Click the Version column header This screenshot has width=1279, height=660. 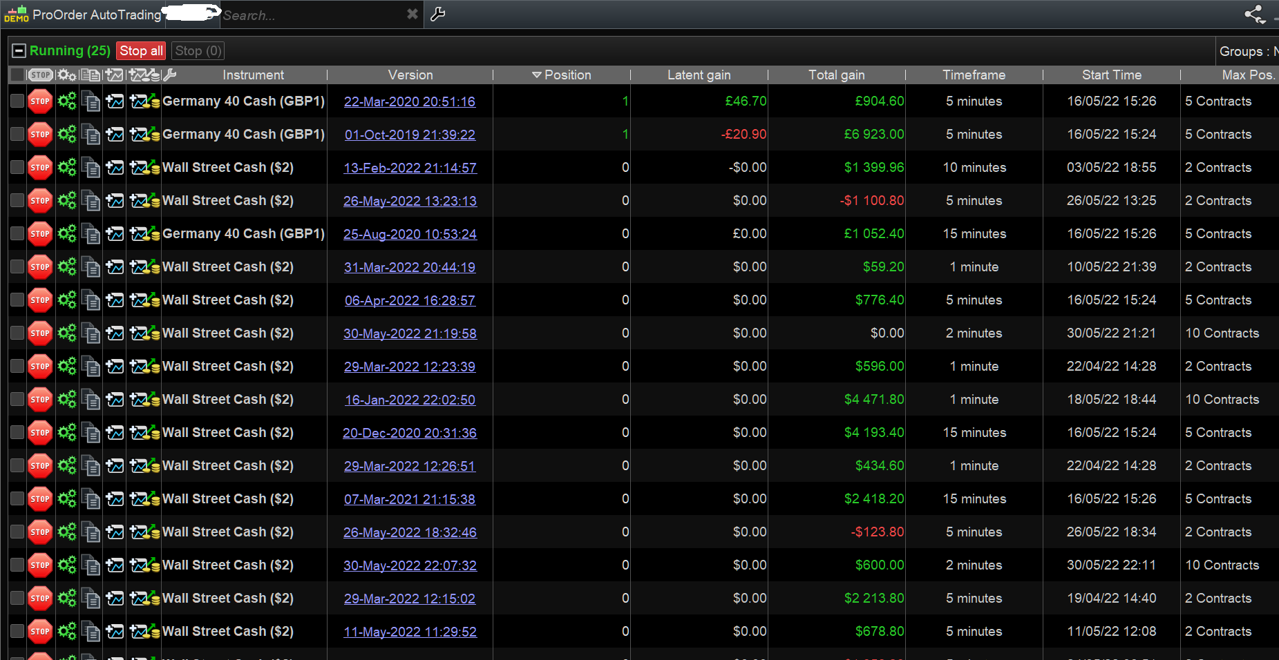[x=410, y=75]
